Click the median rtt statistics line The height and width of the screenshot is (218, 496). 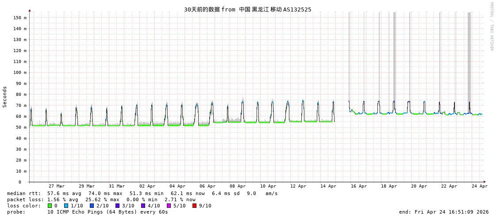click(x=142, y=193)
